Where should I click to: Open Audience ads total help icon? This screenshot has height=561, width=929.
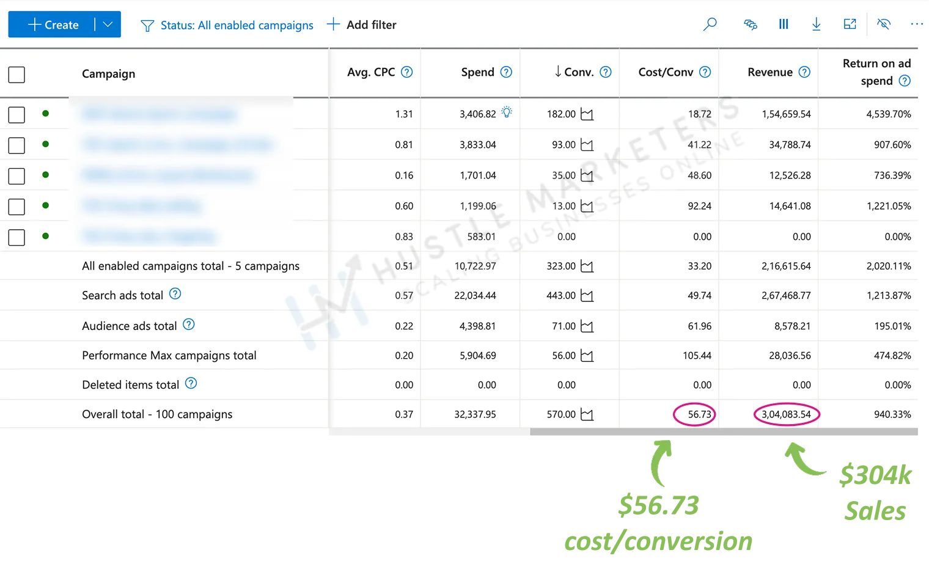click(x=189, y=324)
